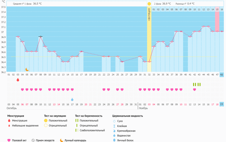Viewport: 226px width, 142px height.
Task: Click the Лунный календарь legend moon icon
Action: point(62,140)
